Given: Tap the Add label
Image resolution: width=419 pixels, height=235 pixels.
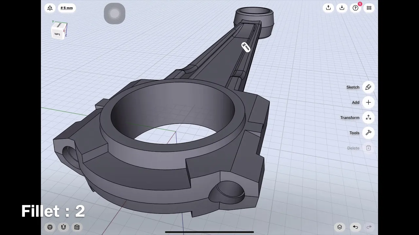Looking at the screenshot, I should click(355, 102).
